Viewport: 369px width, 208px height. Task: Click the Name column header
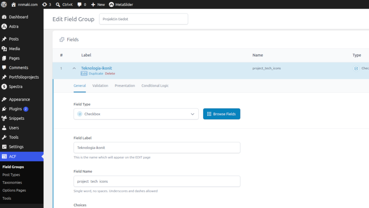(x=258, y=55)
